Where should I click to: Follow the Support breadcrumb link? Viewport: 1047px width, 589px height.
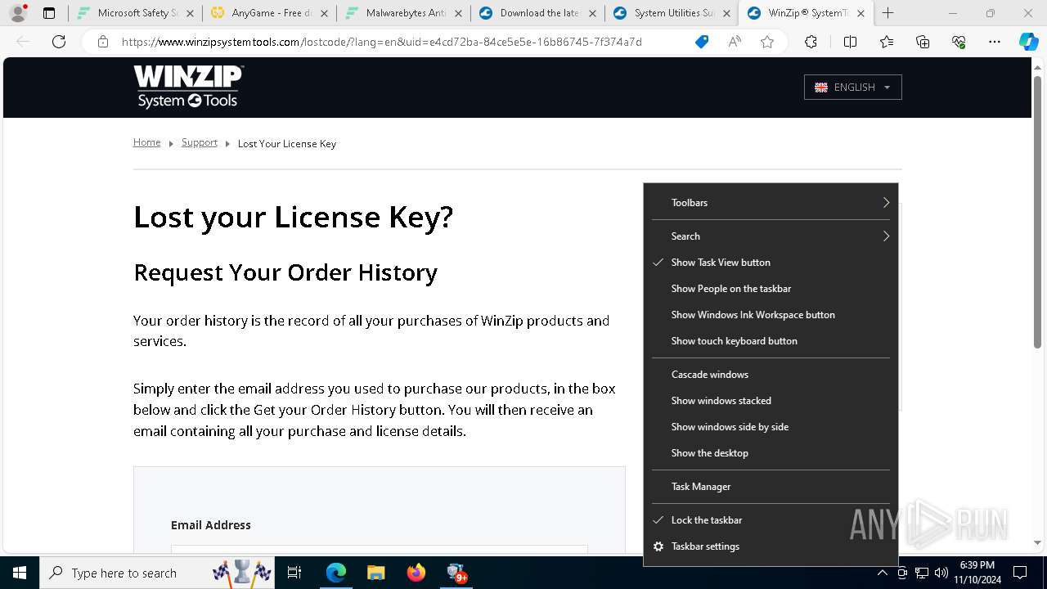(200, 142)
